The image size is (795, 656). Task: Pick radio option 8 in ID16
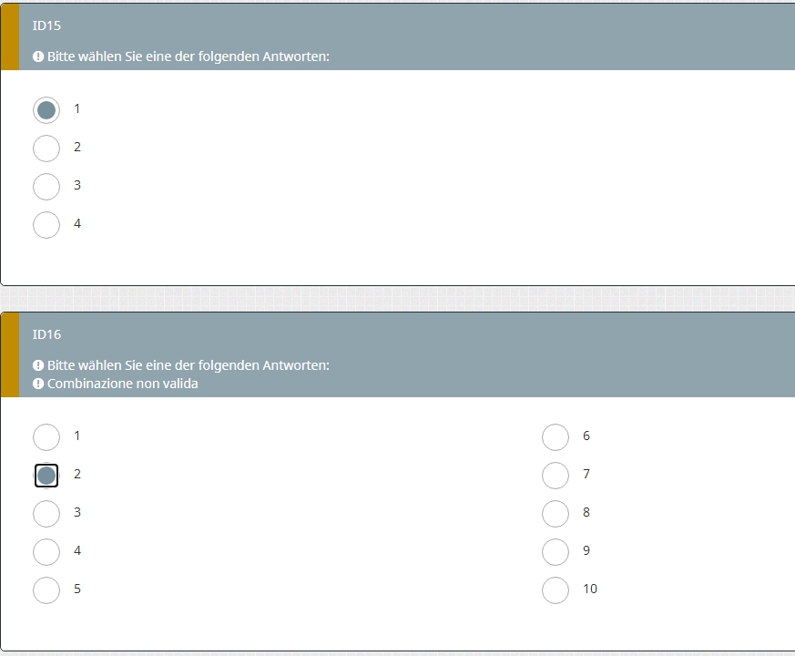(555, 514)
